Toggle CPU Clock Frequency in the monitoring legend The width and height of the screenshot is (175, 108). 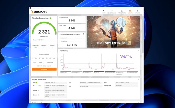point(110,72)
